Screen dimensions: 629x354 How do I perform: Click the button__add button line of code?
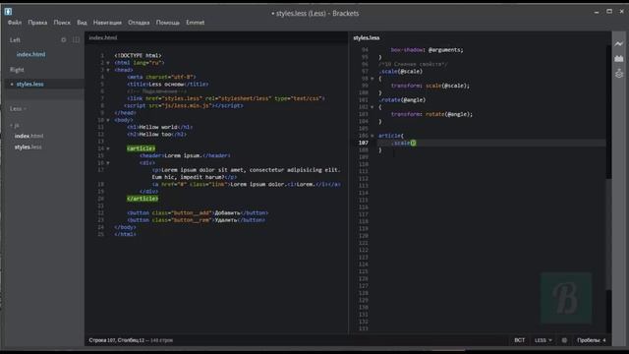coord(198,213)
